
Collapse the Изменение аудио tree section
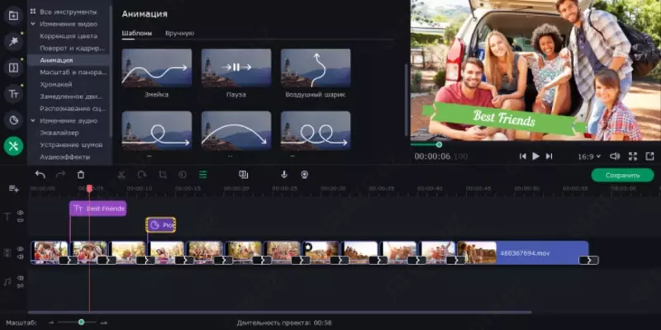(33, 120)
